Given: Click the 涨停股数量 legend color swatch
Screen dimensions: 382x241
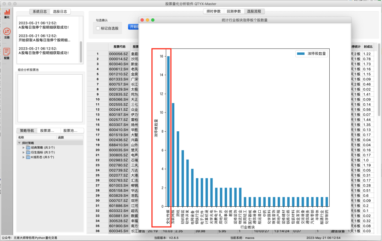Looking at the screenshot, I should point(301,53).
